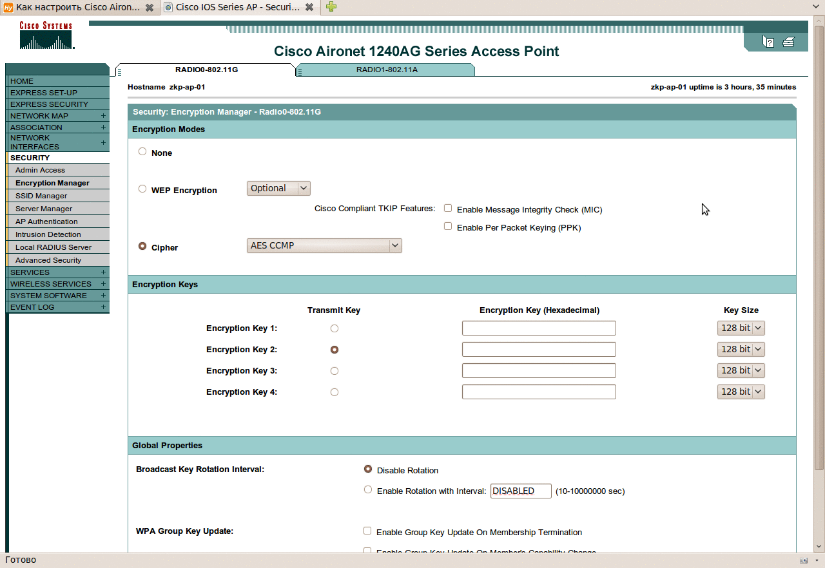Open new browser tab with plus icon

(331, 7)
